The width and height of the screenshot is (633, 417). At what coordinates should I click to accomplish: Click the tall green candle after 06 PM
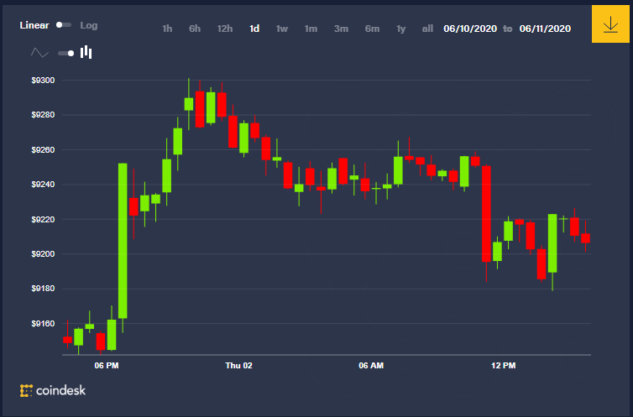point(123,241)
